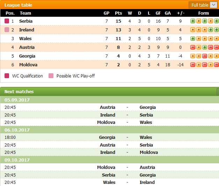This screenshot has width=219, height=186.
Task: Click Moldova's first red loss form icon
Action: (193, 65)
